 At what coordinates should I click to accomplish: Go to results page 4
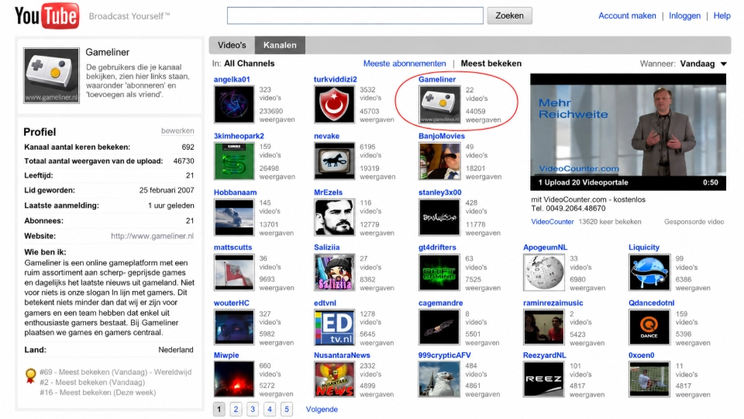pyautogui.click(x=270, y=409)
